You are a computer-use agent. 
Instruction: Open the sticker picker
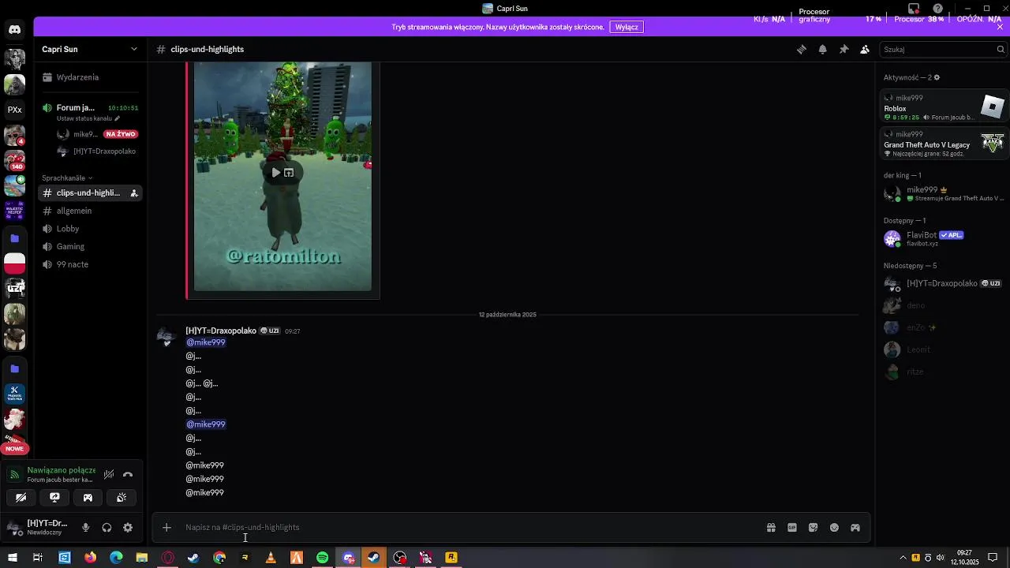tap(814, 528)
